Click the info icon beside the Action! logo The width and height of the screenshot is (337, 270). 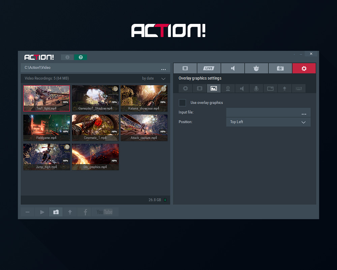(67, 57)
